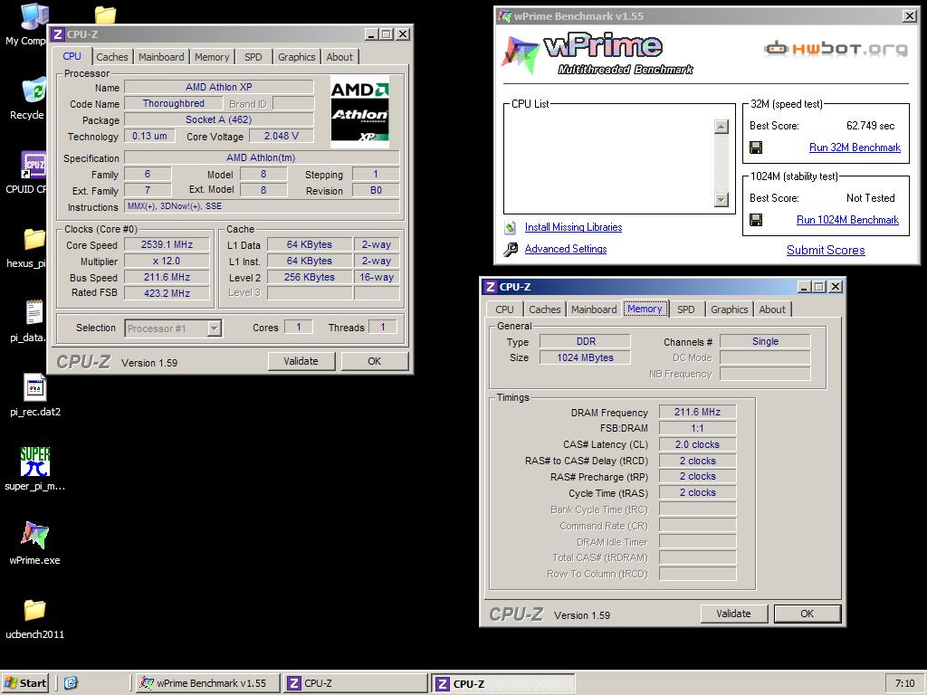Click the CAS# Latency 2.0 clocks value

point(698,444)
